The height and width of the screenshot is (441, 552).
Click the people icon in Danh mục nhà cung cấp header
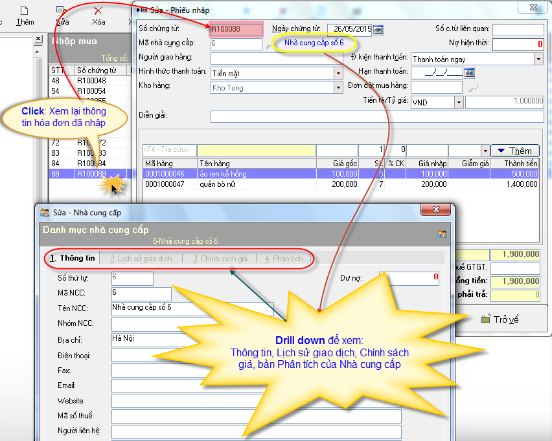click(442, 234)
